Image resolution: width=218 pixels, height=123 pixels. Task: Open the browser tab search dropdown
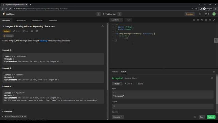[200, 4]
